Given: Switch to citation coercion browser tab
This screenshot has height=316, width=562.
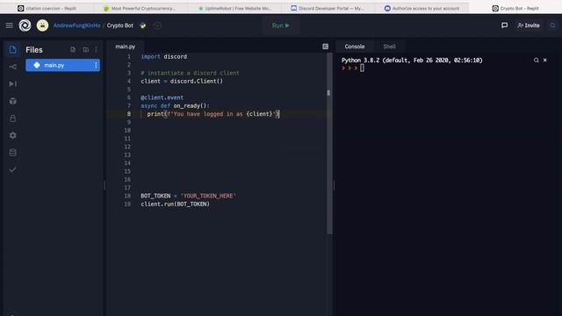Looking at the screenshot, I should point(47,8).
